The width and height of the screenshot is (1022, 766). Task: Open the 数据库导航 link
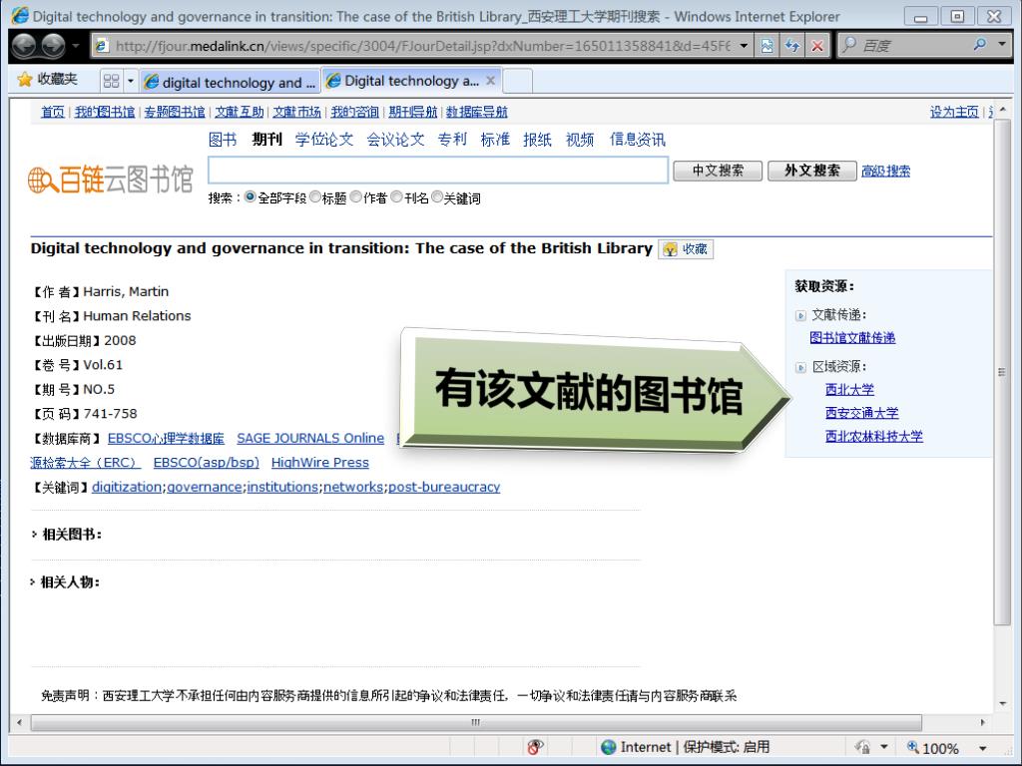pos(476,112)
